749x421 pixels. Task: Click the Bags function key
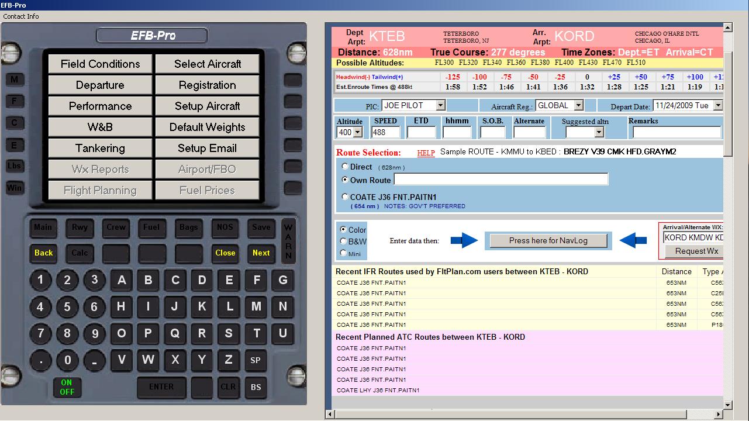point(188,227)
